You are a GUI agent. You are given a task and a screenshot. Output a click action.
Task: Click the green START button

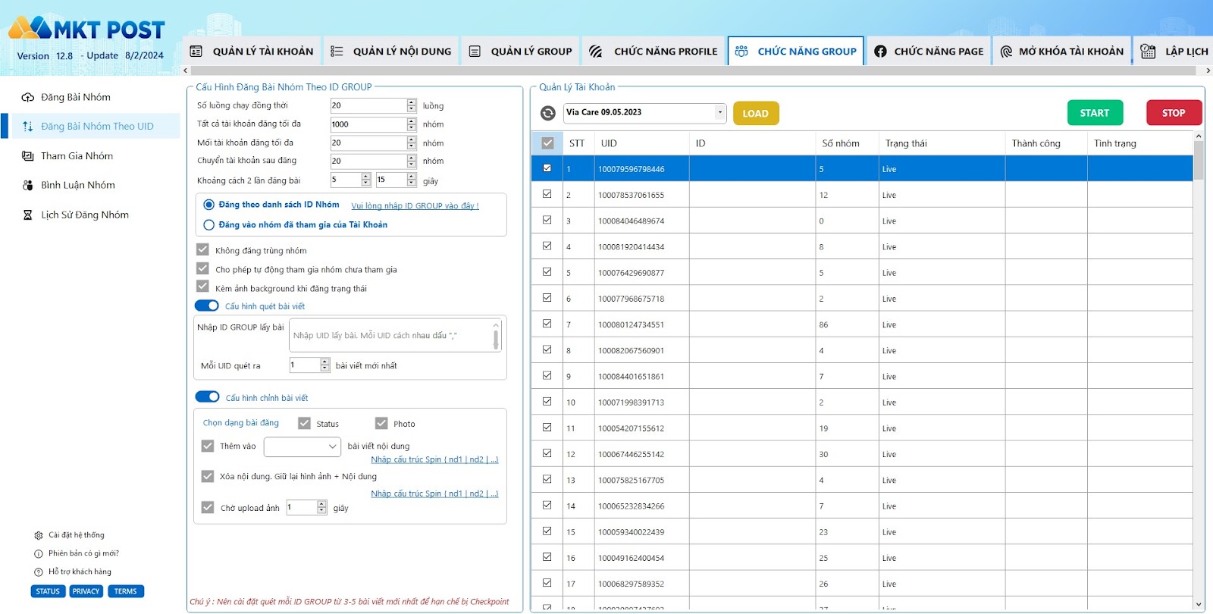[x=1095, y=112]
